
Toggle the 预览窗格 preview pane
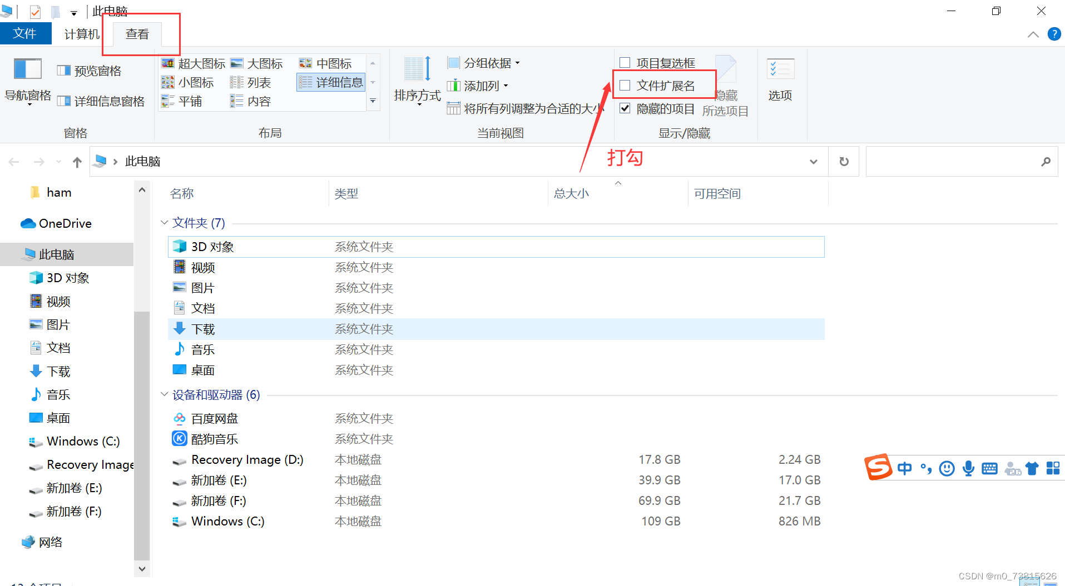click(x=89, y=70)
